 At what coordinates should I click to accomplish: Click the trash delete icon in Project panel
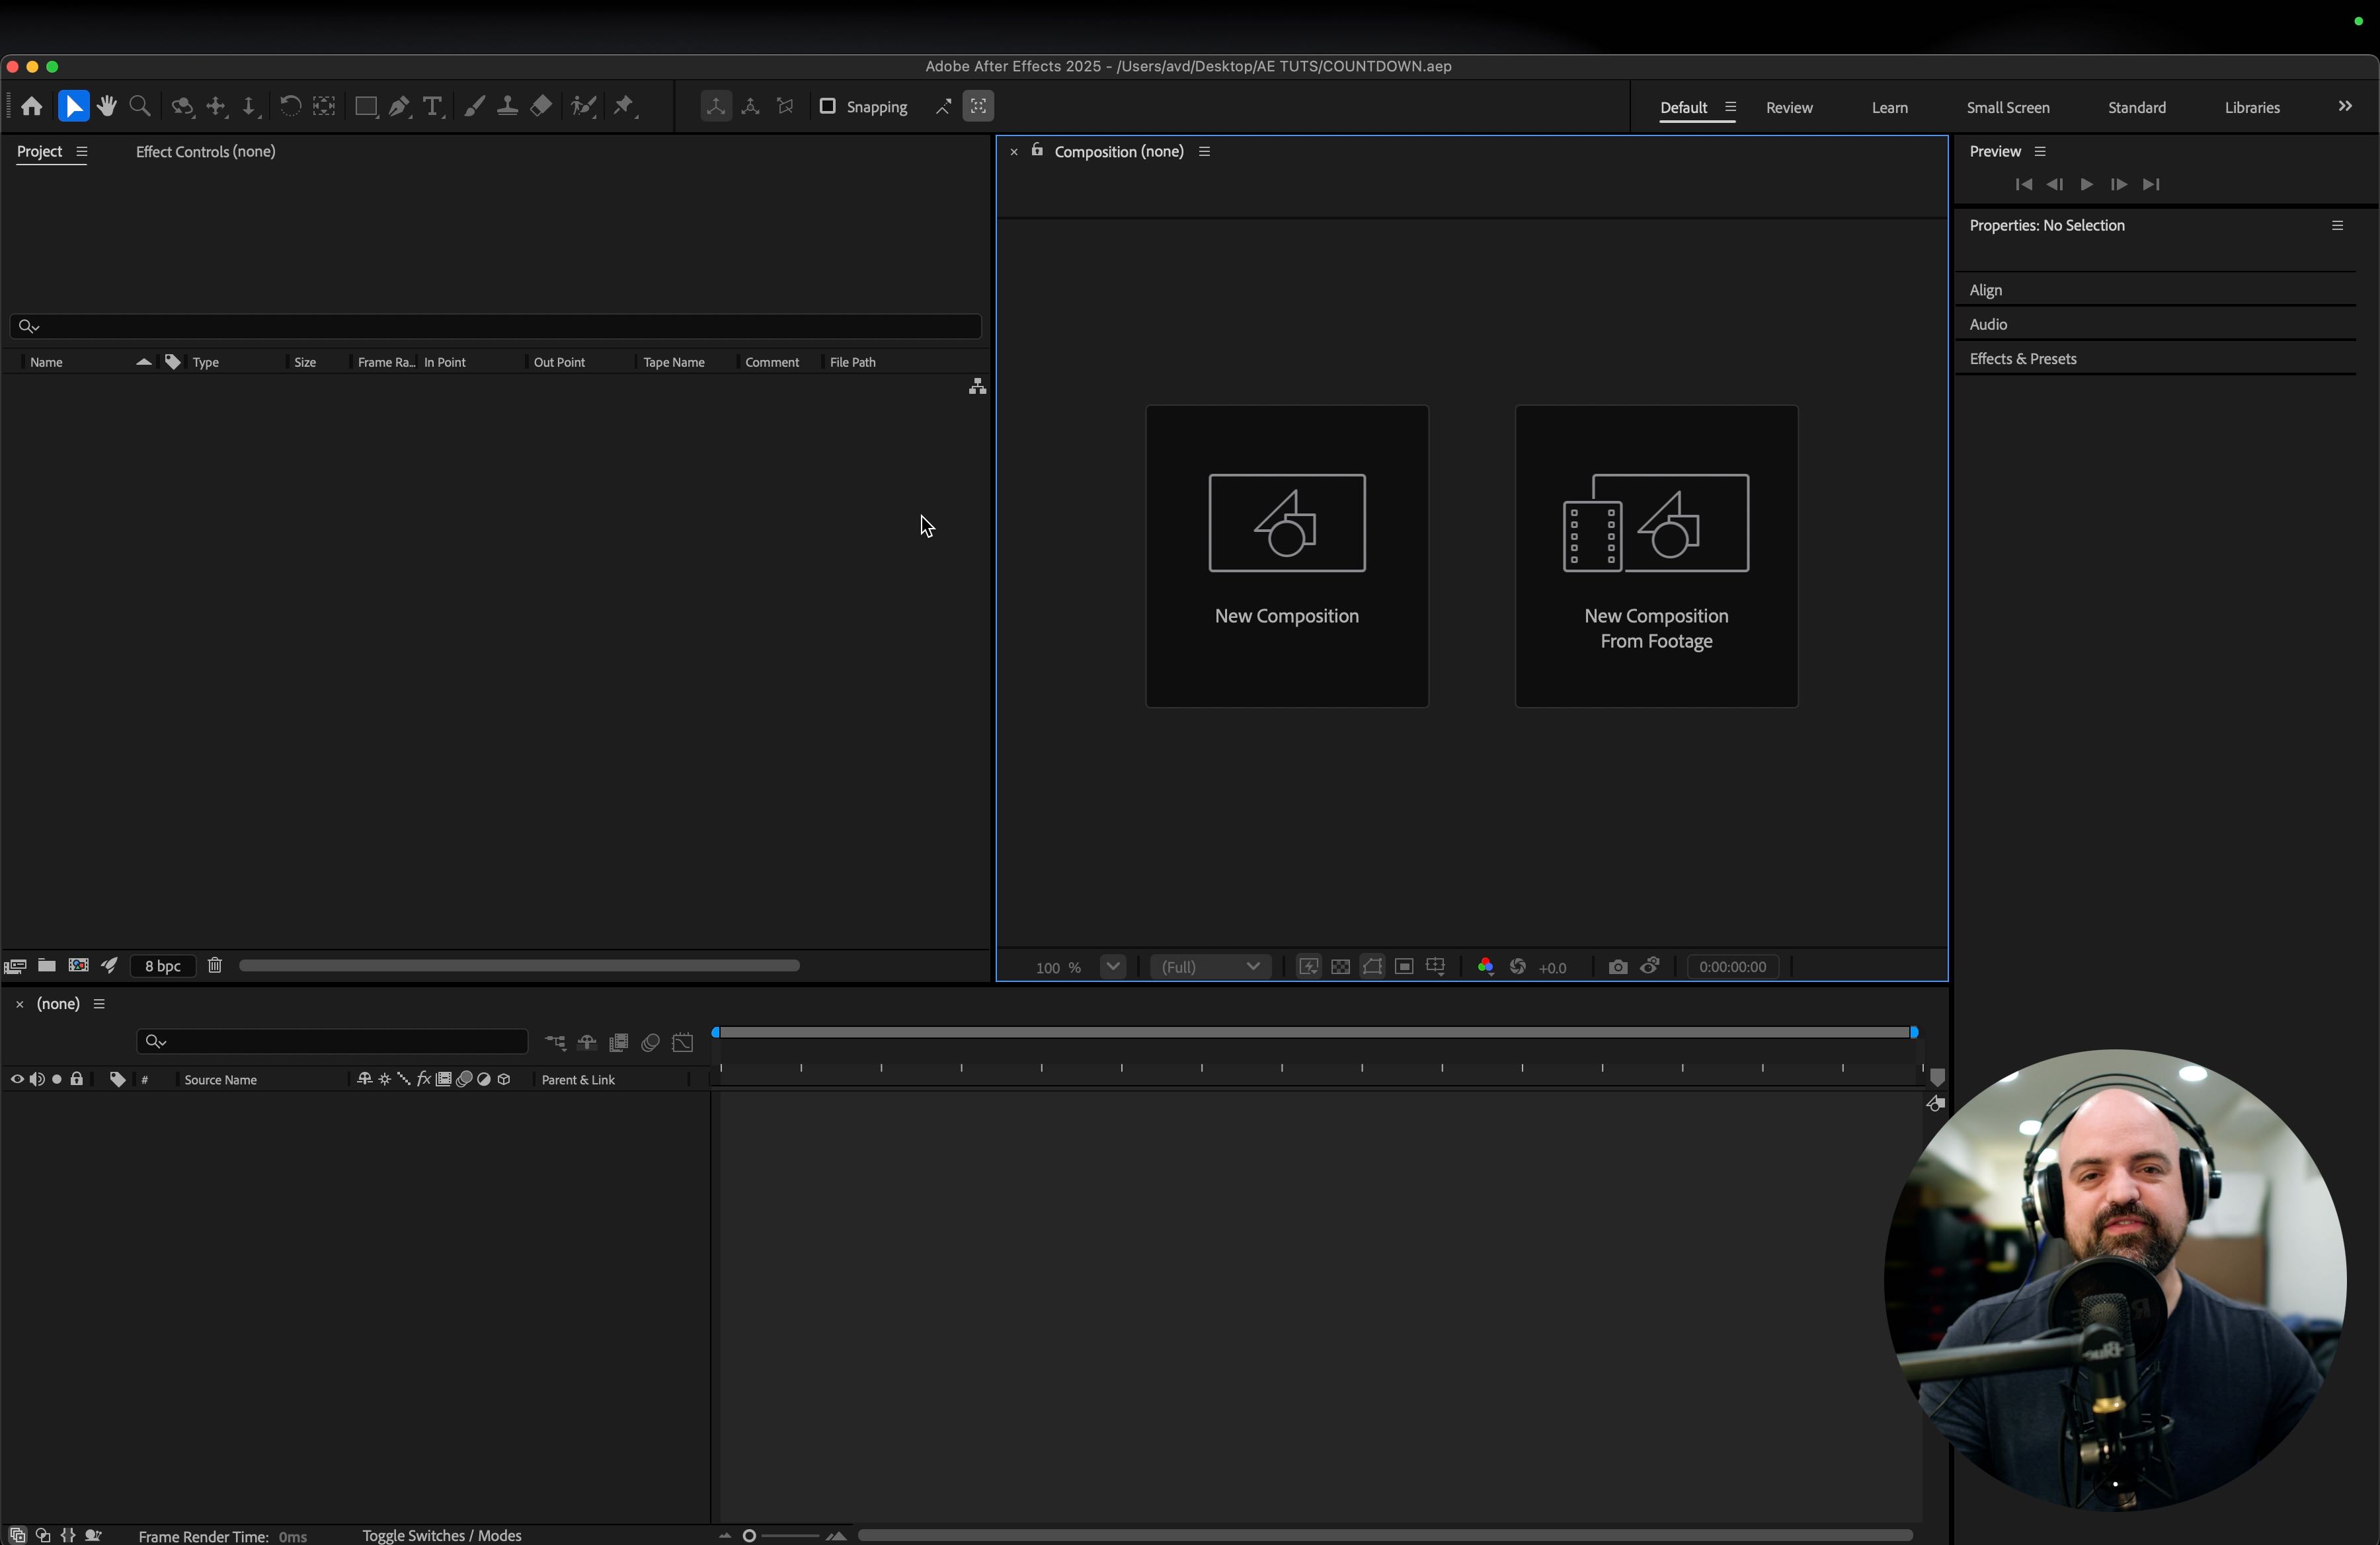[215, 965]
